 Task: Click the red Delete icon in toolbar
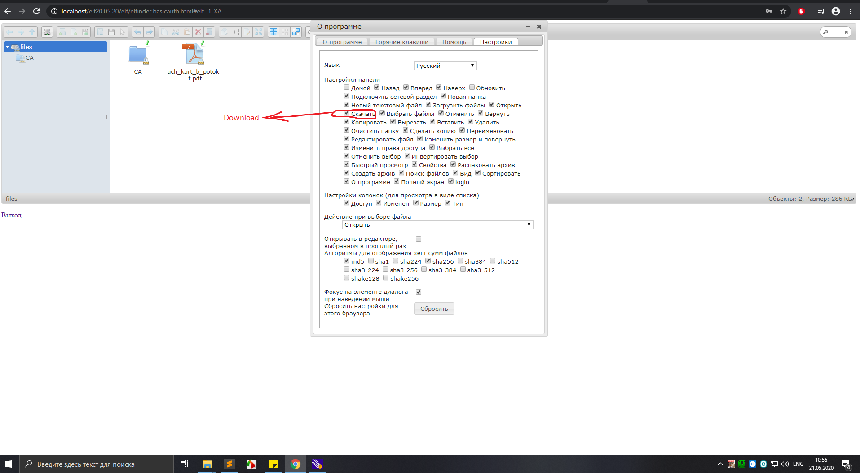[x=198, y=31]
